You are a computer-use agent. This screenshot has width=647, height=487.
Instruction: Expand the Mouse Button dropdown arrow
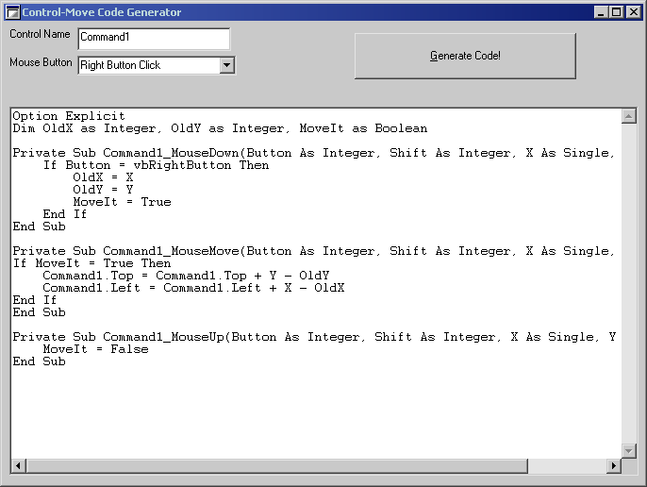[x=226, y=65]
